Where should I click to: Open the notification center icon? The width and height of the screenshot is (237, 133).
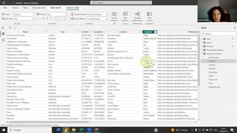(x=232, y=130)
